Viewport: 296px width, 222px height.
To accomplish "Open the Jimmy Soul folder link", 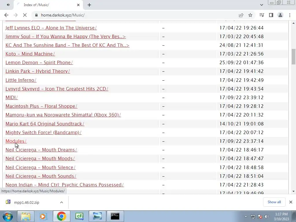I will pos(66,36).
